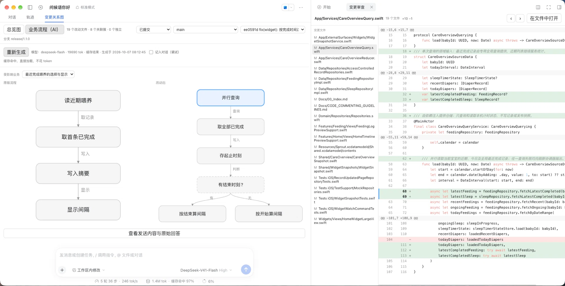Viewport: 565px width, 286px height.
Task: Select RecordUpdatedPageRepositoryTests.swift file
Action: tap(345, 180)
